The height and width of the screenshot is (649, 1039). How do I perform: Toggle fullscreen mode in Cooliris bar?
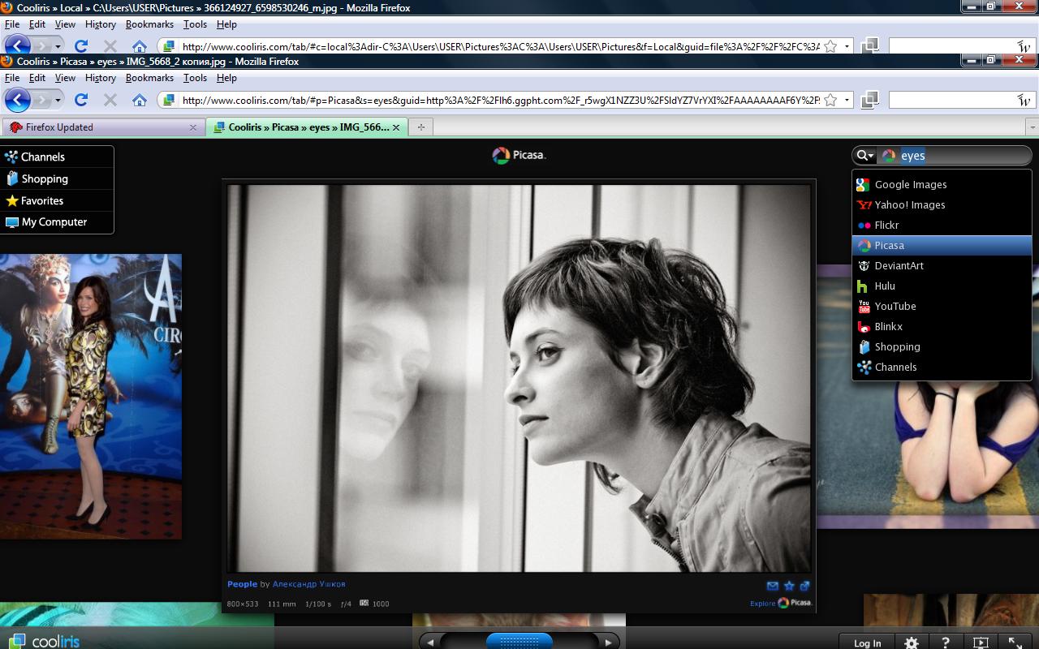[x=1015, y=643]
